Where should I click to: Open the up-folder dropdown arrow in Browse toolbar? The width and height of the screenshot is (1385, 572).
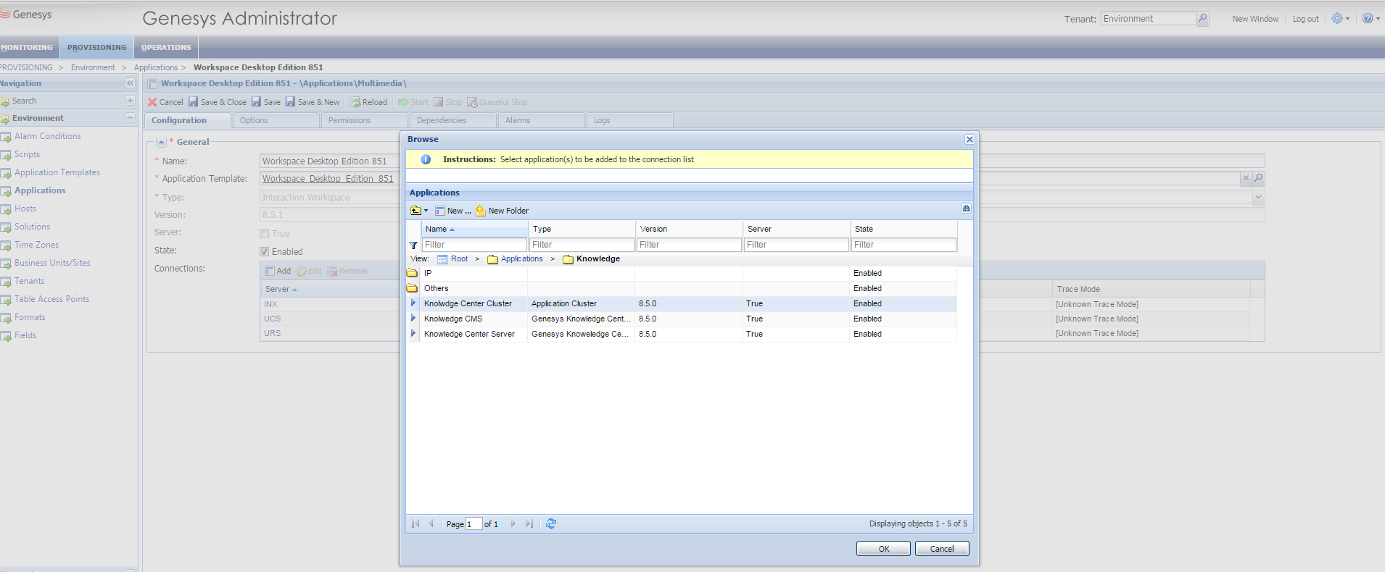[426, 211]
